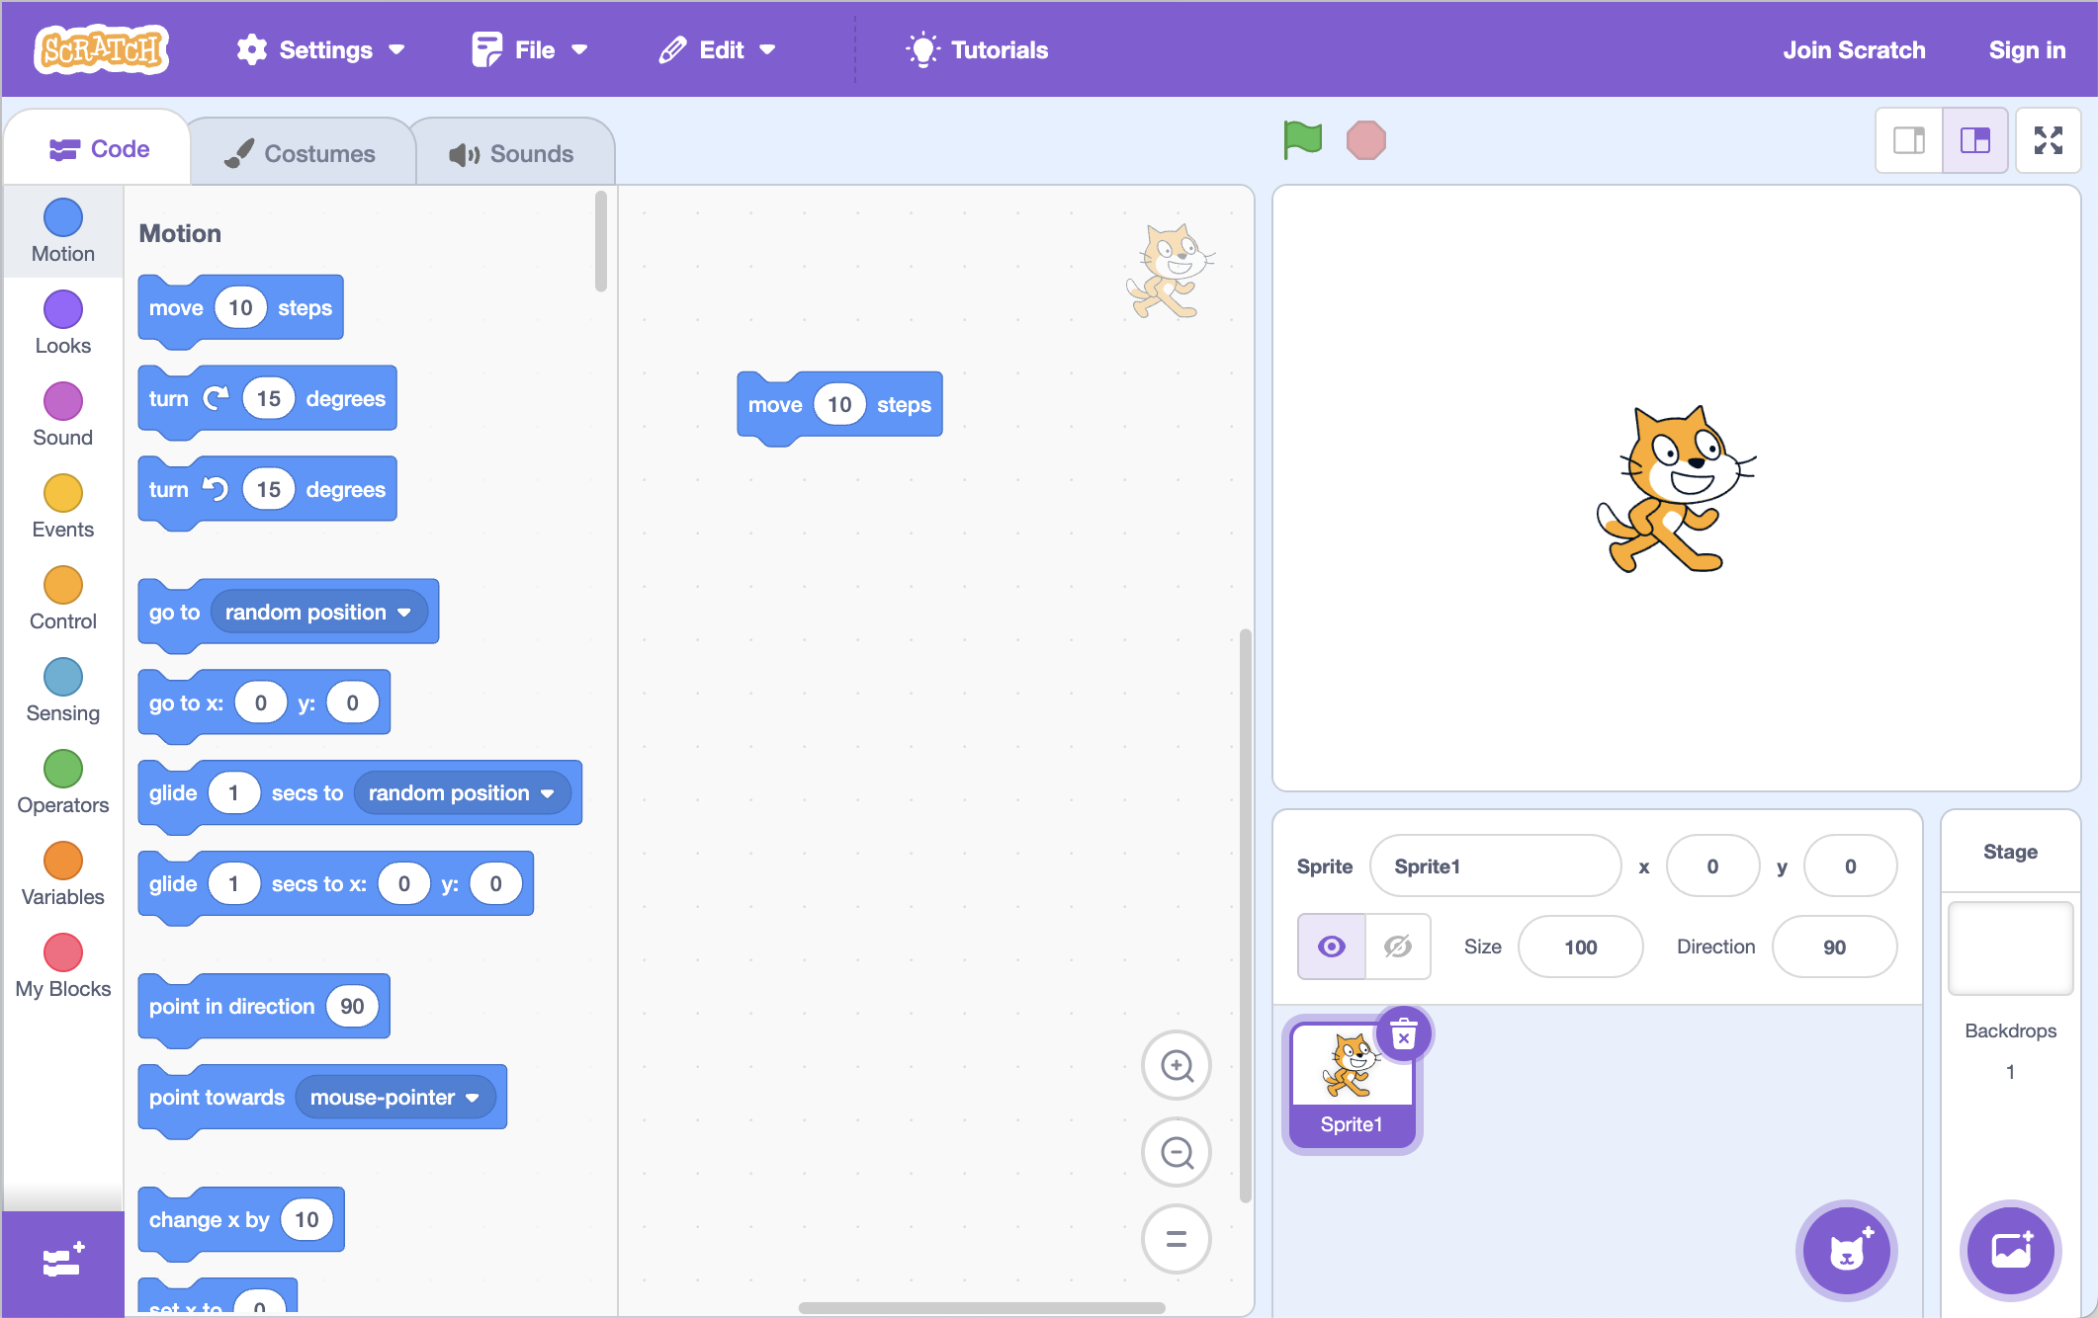Select the Looks category icon

pos(60,314)
